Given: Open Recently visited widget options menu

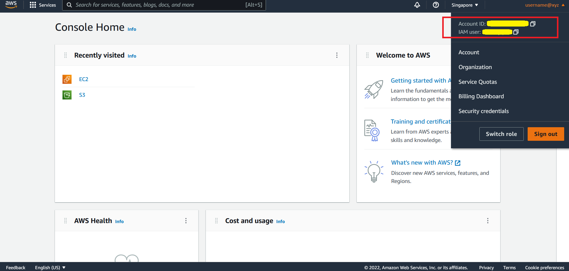Looking at the screenshot, I should coord(337,55).
